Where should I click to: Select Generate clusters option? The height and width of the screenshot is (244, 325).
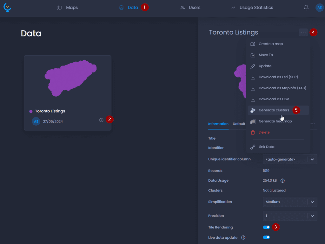[278, 110]
